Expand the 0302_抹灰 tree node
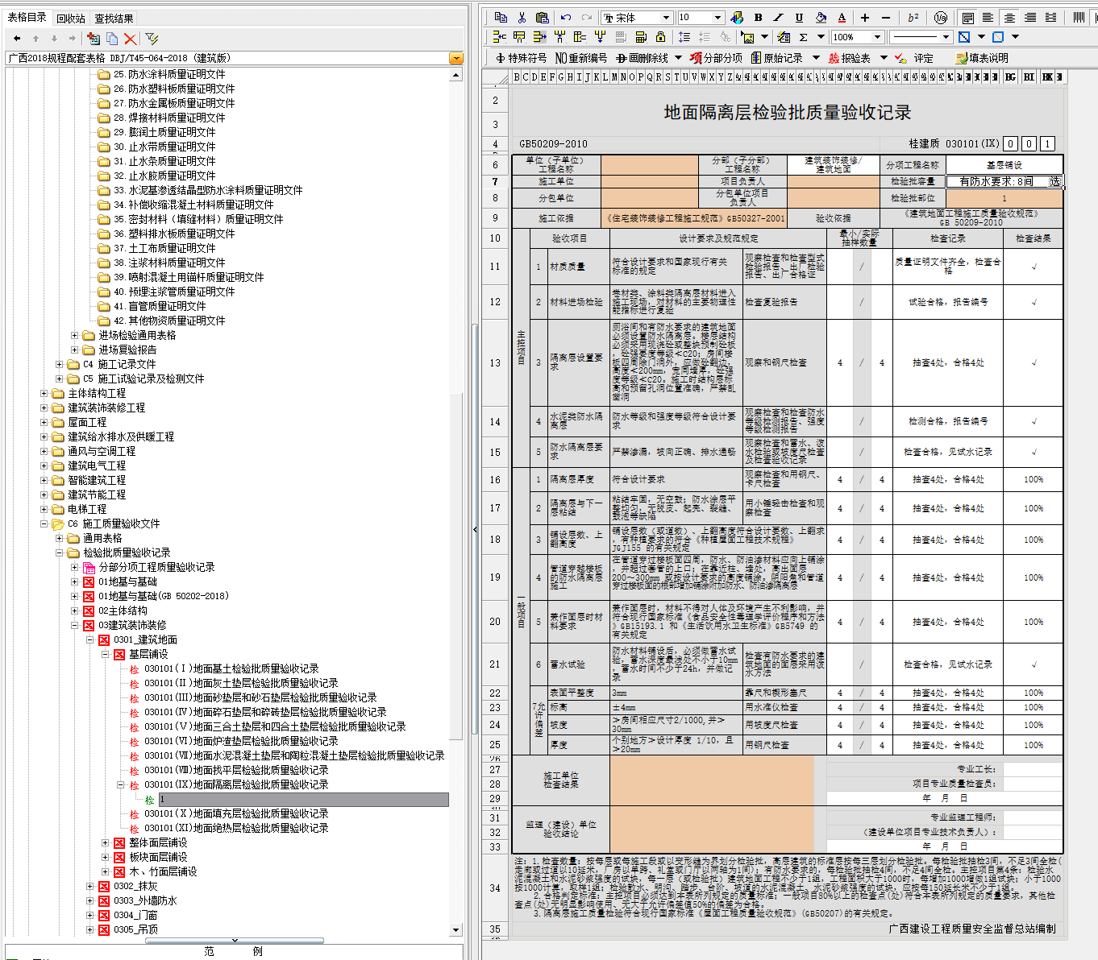 point(89,886)
